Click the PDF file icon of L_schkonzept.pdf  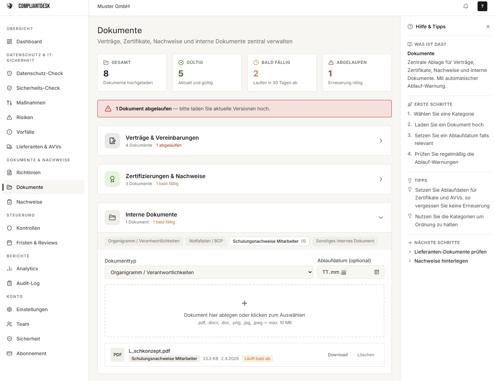point(118,355)
